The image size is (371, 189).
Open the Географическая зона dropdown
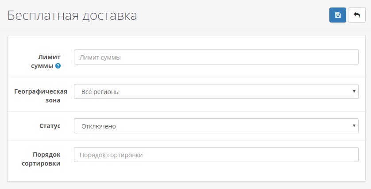click(x=216, y=91)
